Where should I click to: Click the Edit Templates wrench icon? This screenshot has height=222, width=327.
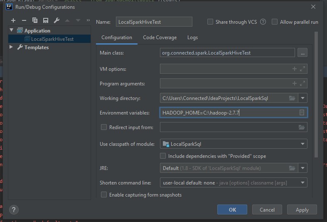click(57, 20)
